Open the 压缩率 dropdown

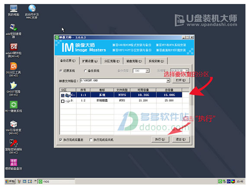pyautogui.click(x=187, y=70)
